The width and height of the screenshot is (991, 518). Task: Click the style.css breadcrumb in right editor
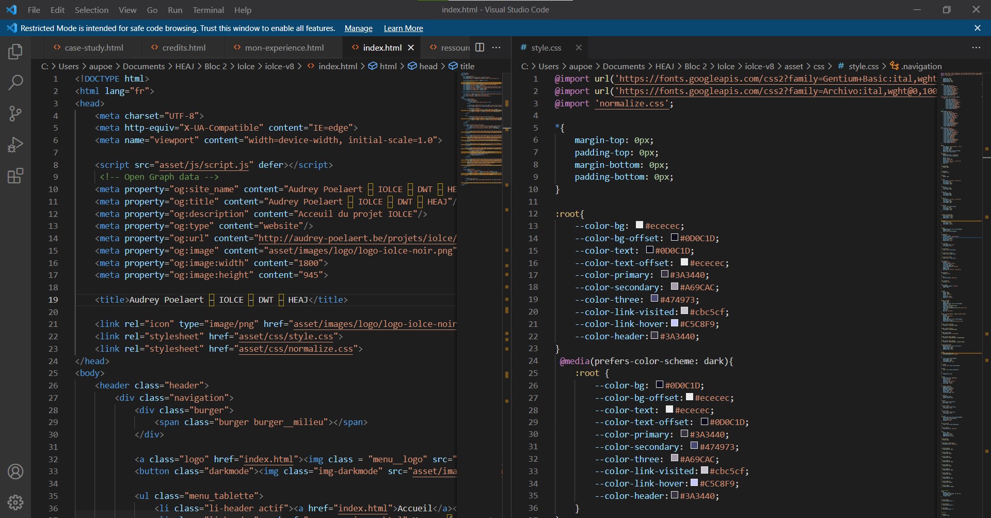click(x=864, y=66)
